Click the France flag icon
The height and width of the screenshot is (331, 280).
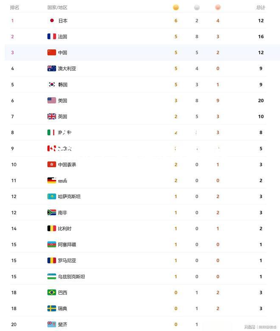[x=52, y=36]
